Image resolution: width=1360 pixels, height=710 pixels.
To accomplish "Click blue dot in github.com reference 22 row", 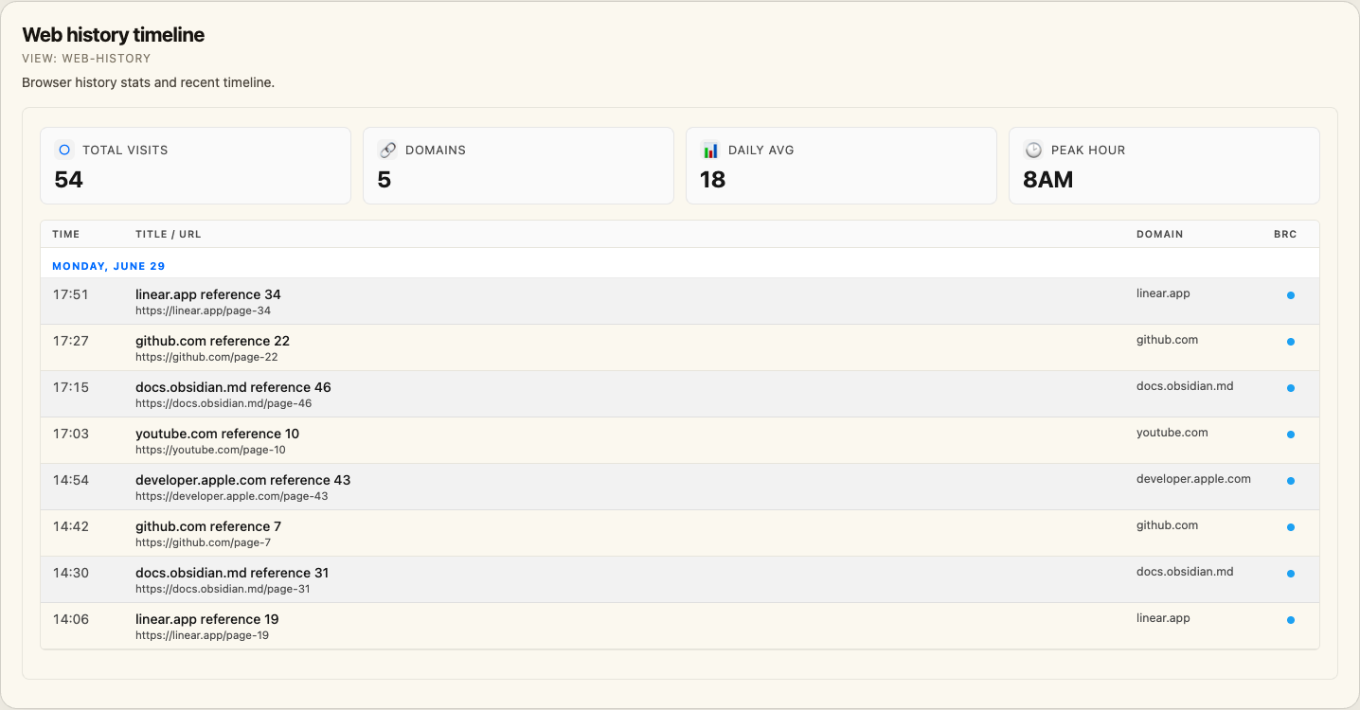I will pyautogui.click(x=1290, y=342).
